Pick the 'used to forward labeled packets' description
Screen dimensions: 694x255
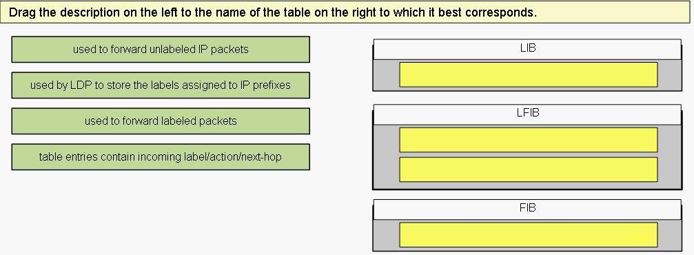[161, 121]
